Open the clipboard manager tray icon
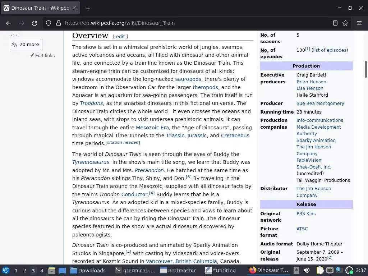The height and width of the screenshot is (276, 368). point(319,270)
